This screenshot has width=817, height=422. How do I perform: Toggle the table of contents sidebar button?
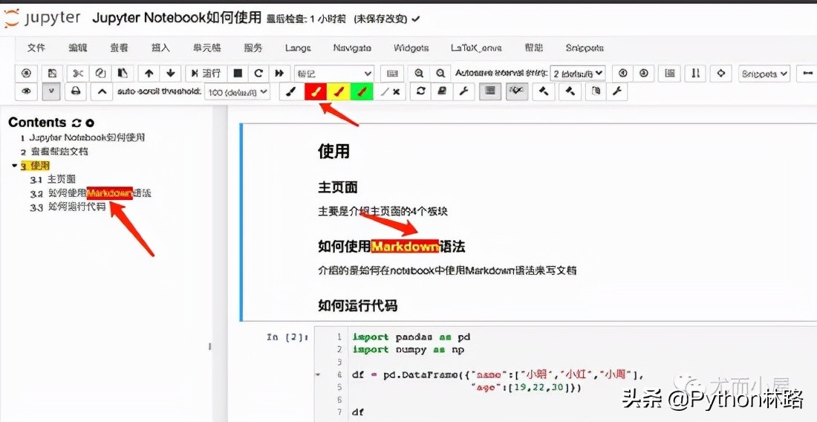point(489,91)
